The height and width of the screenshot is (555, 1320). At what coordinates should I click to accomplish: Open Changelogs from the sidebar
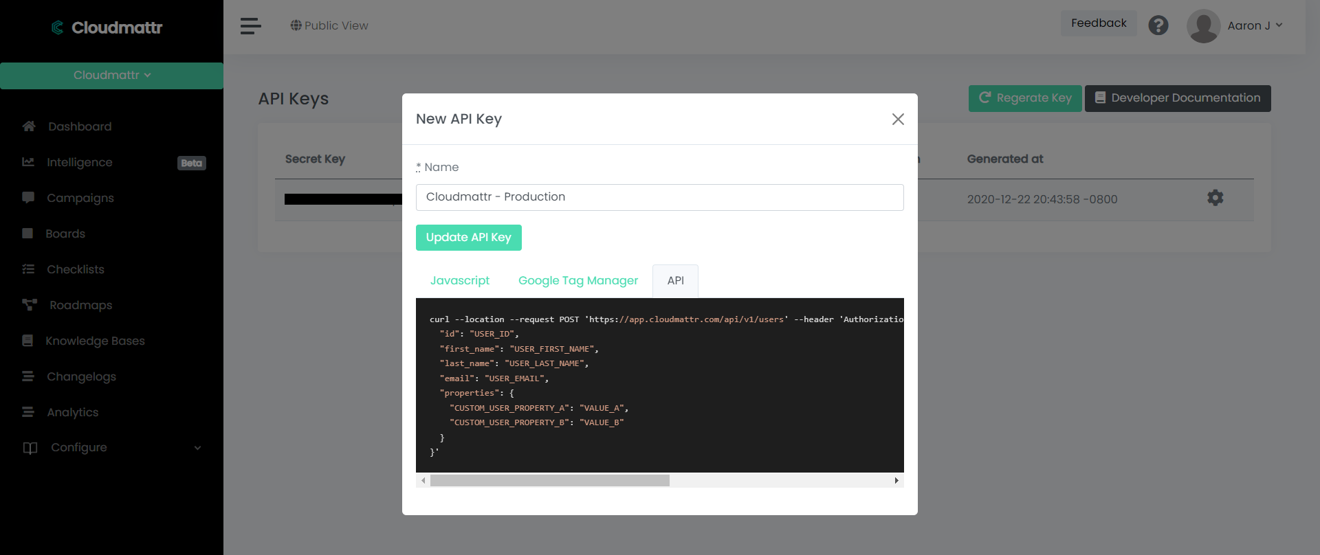(82, 376)
